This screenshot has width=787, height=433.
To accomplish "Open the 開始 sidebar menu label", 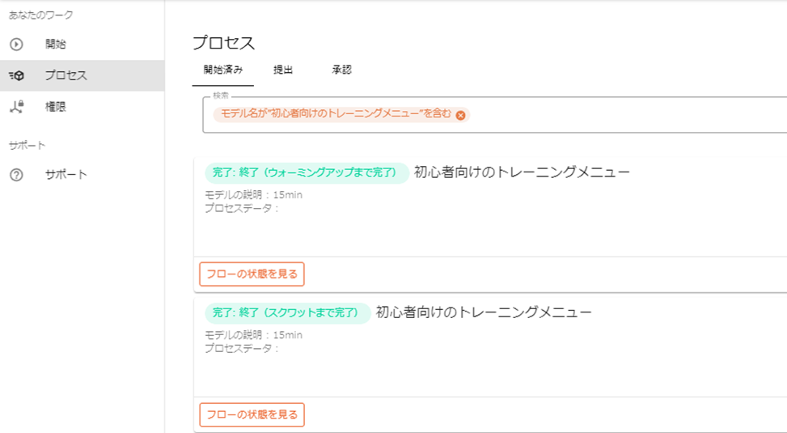I will [56, 45].
